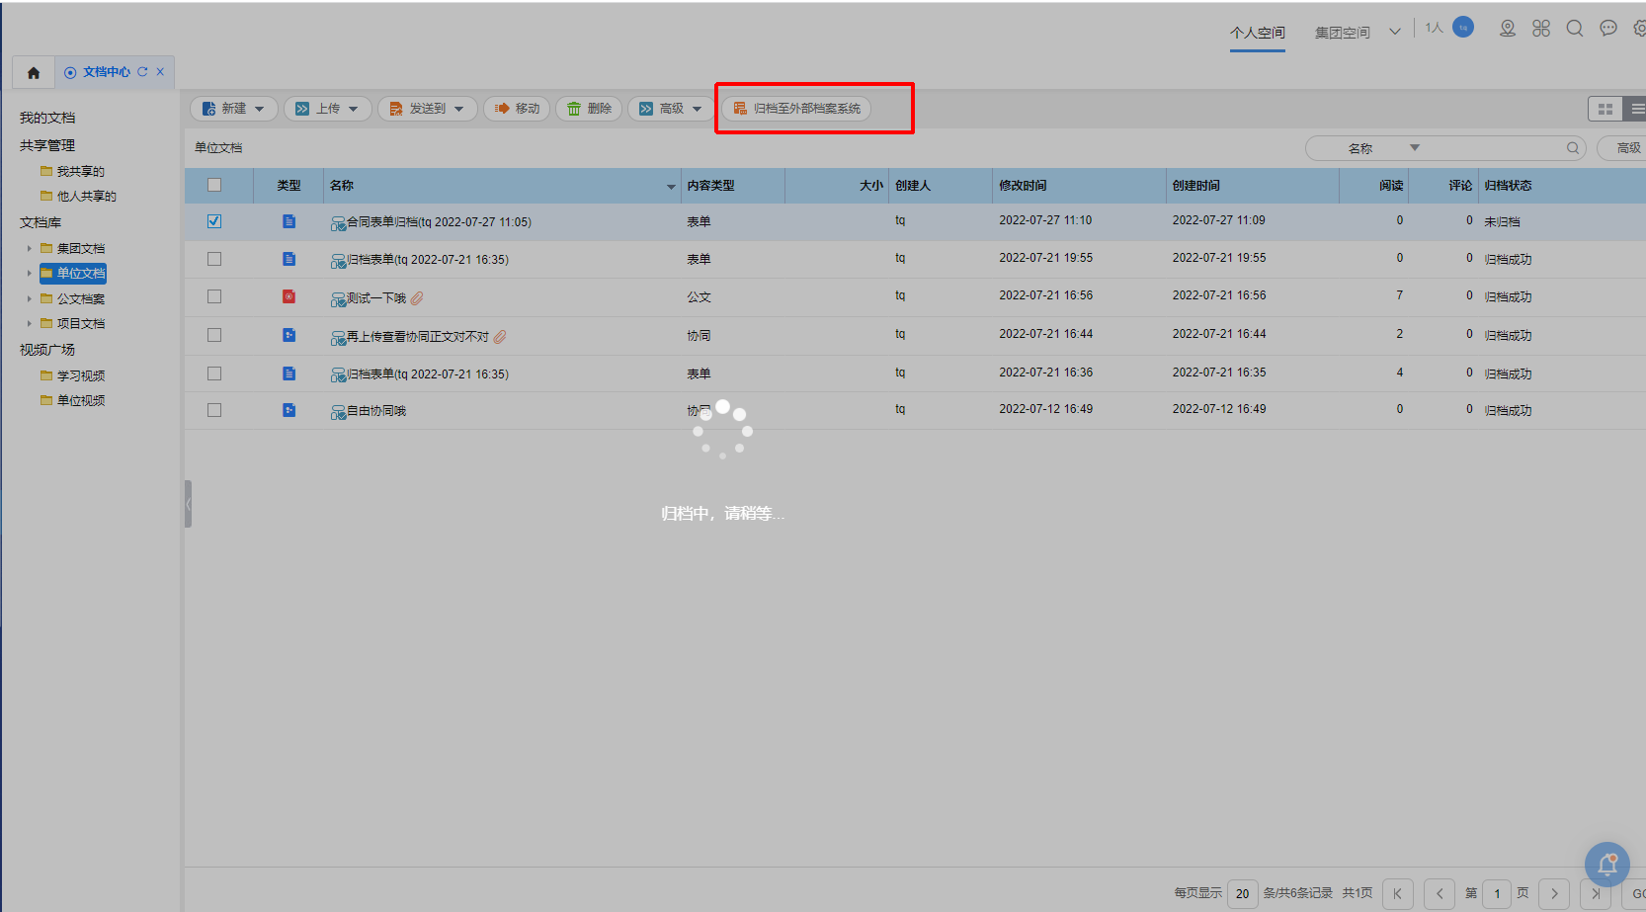Viewport: 1646px width, 912px height.
Task: Click 归档至外部档案系统 button
Action: click(796, 109)
